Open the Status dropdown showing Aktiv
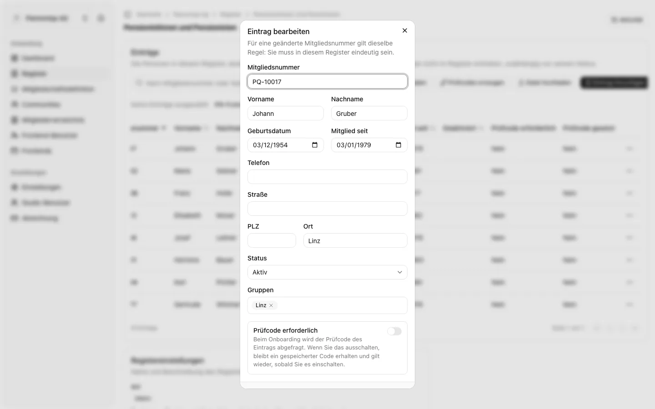The image size is (655, 409). click(x=327, y=272)
